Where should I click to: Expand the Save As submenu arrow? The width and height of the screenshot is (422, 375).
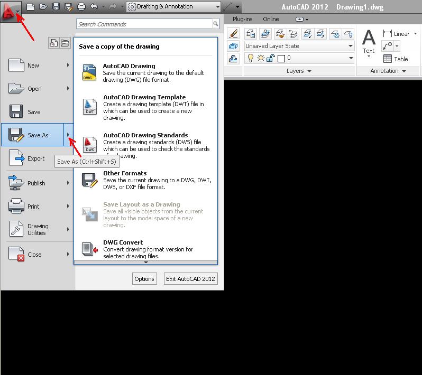tap(68, 135)
